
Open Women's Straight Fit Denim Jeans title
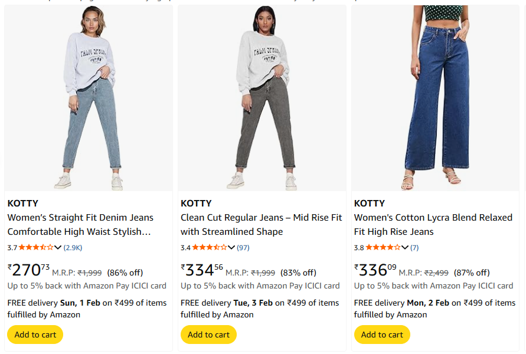[x=80, y=225]
